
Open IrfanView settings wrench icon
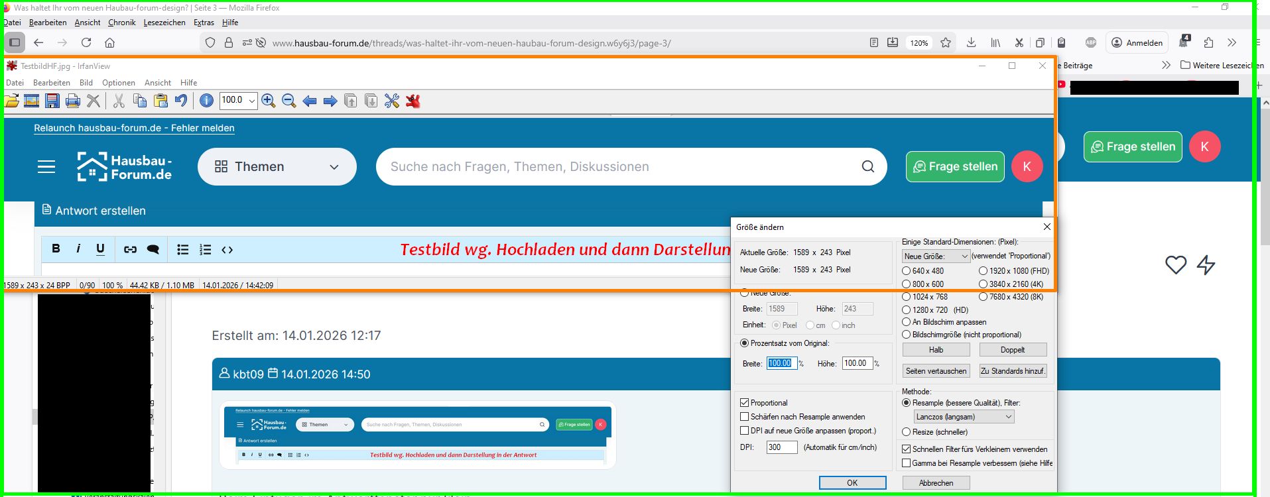[392, 101]
